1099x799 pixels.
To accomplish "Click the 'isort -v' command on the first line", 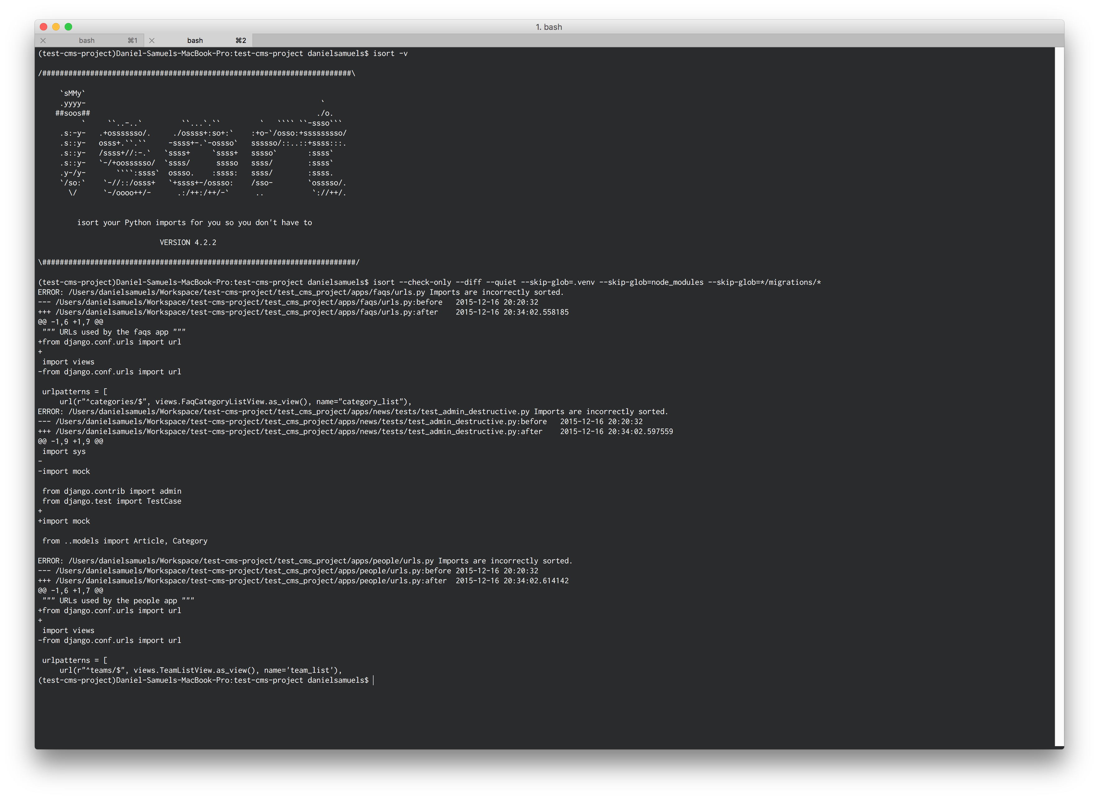I will (x=390, y=53).
